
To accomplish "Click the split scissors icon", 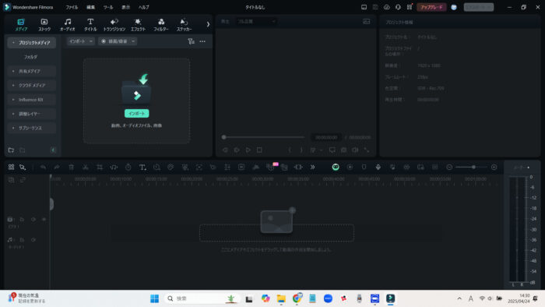I will [x=86, y=168].
